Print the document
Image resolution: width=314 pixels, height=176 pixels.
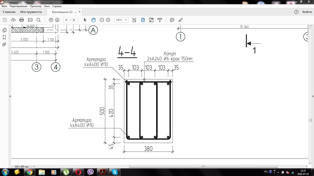22,20
